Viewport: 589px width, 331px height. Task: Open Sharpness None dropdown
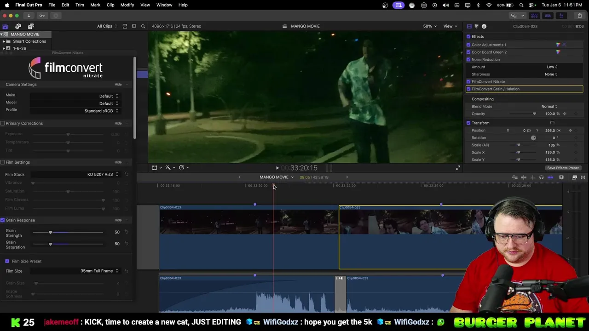(x=551, y=74)
